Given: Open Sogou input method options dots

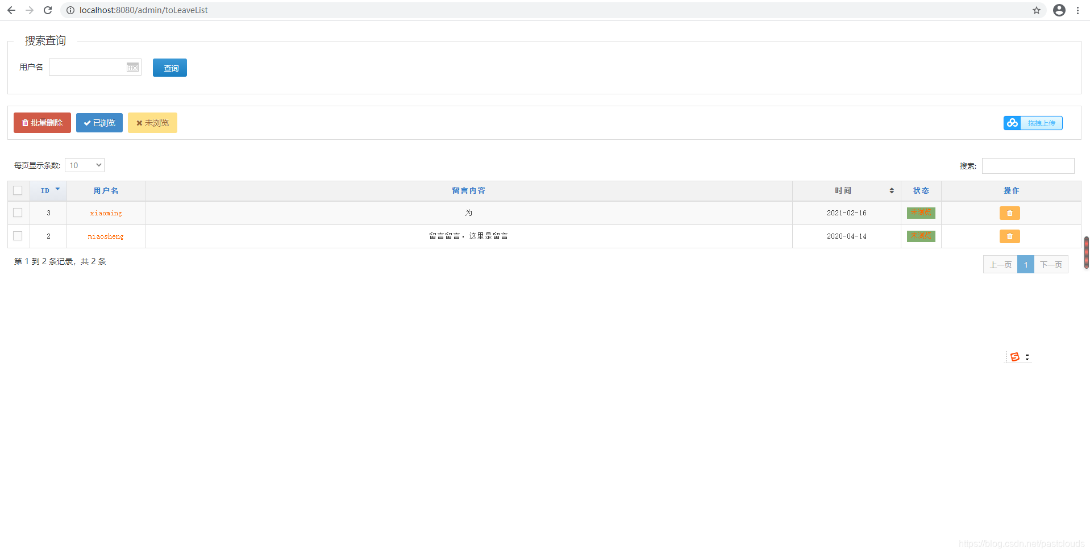Looking at the screenshot, I should click(x=1027, y=357).
